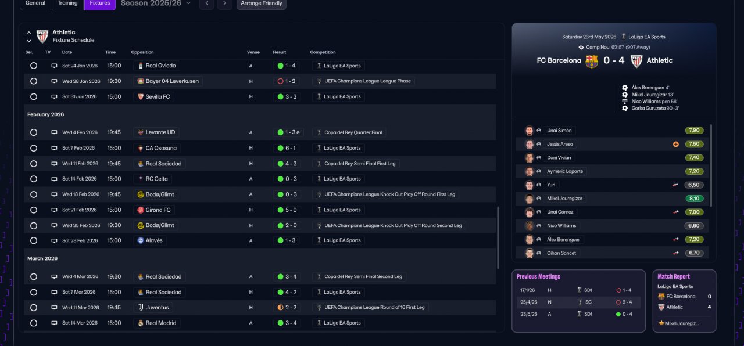Image resolution: width=744 pixels, height=346 pixels.
Task: Click the injury icon next to Jesús Areso
Action: pyautogui.click(x=676, y=144)
